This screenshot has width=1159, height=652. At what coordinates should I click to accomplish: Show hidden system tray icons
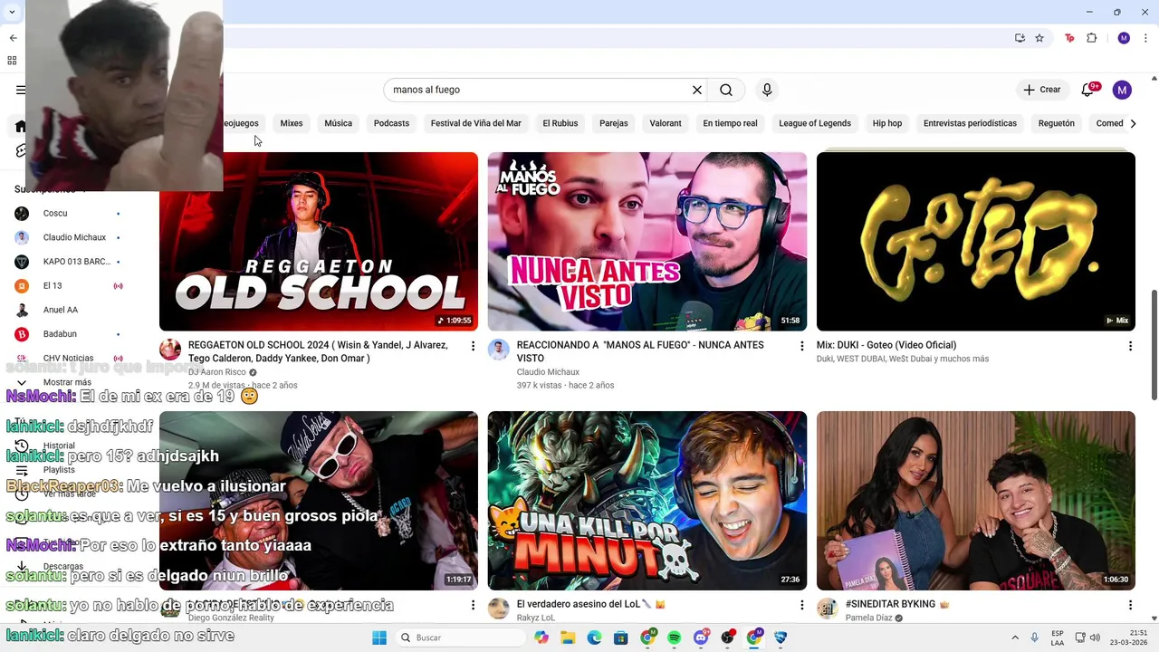(1015, 638)
